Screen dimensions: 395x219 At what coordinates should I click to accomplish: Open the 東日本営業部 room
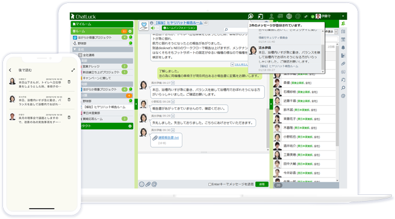92,113
